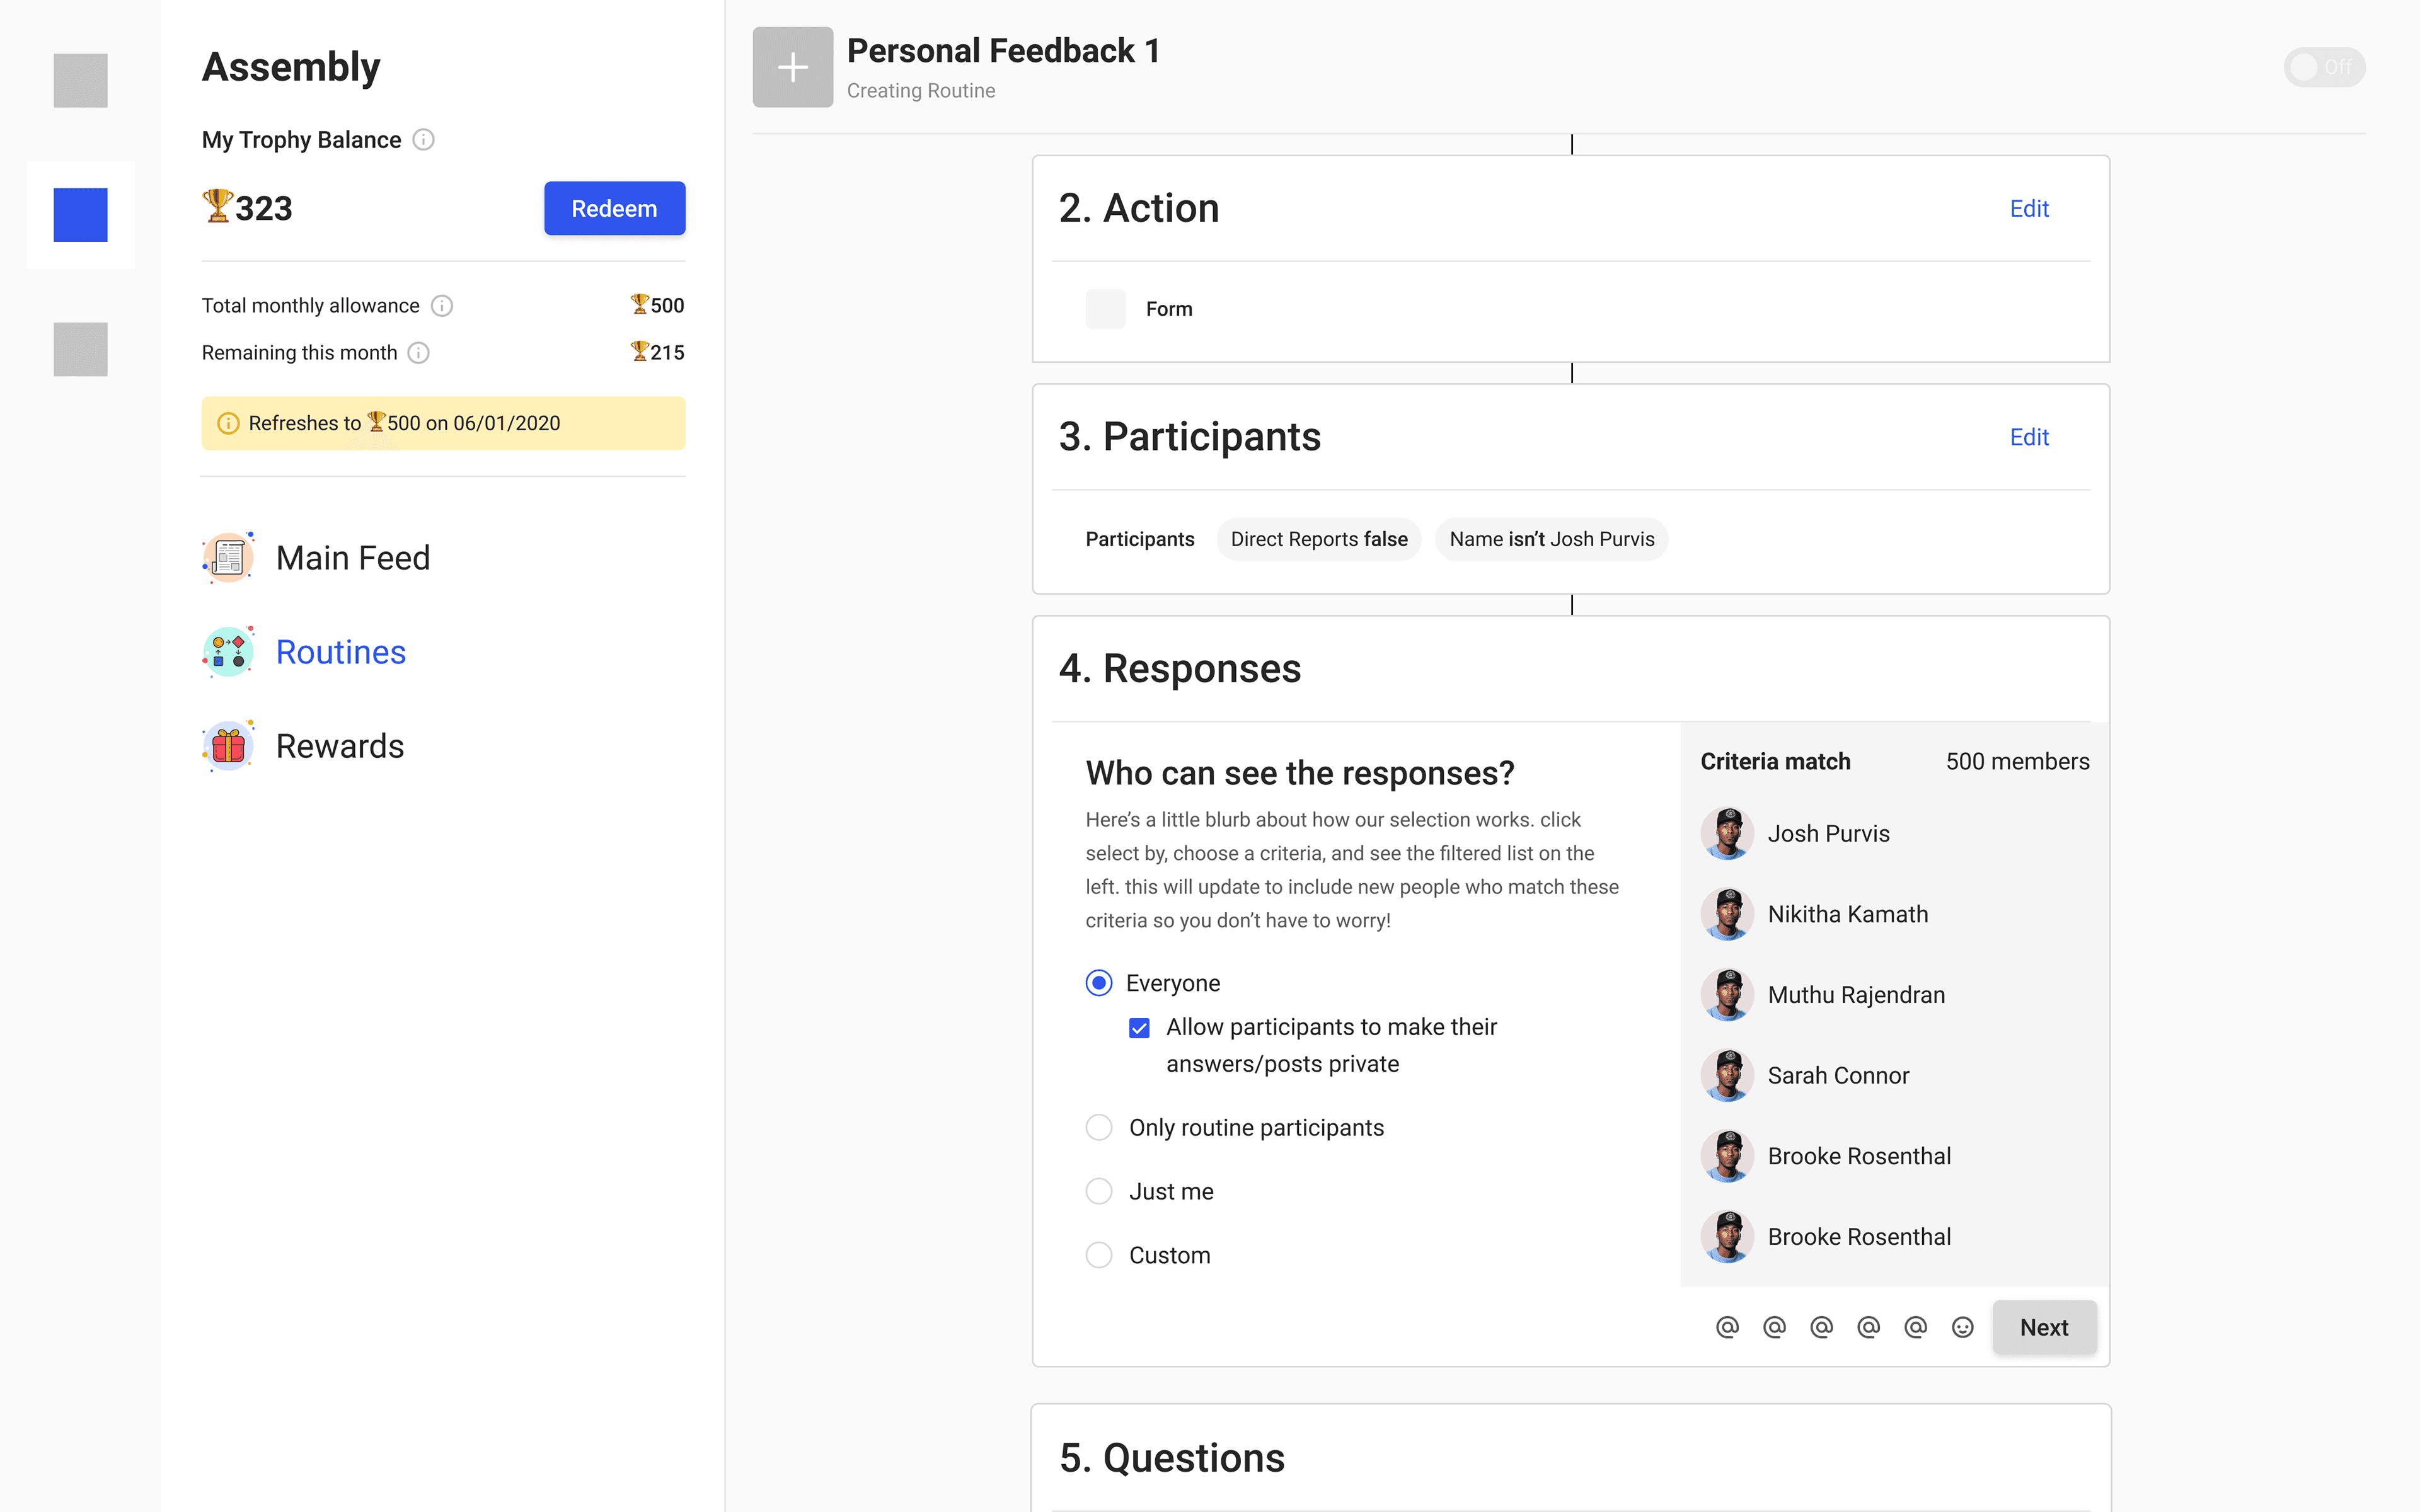The image size is (2420, 1512).
Task: Click the Rewards gift icon
Action: (228, 746)
